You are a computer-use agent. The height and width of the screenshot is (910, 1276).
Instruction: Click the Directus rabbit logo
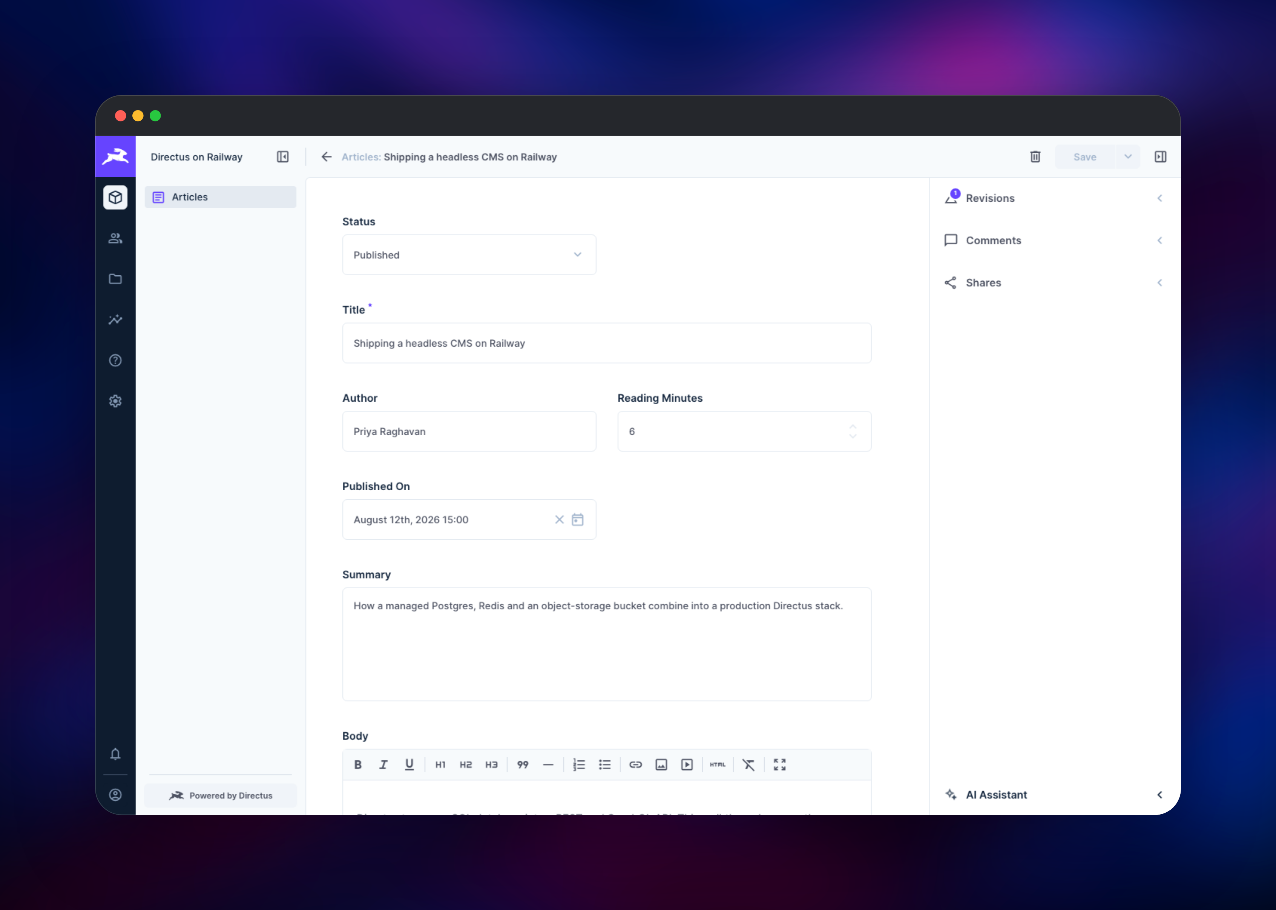coord(115,157)
